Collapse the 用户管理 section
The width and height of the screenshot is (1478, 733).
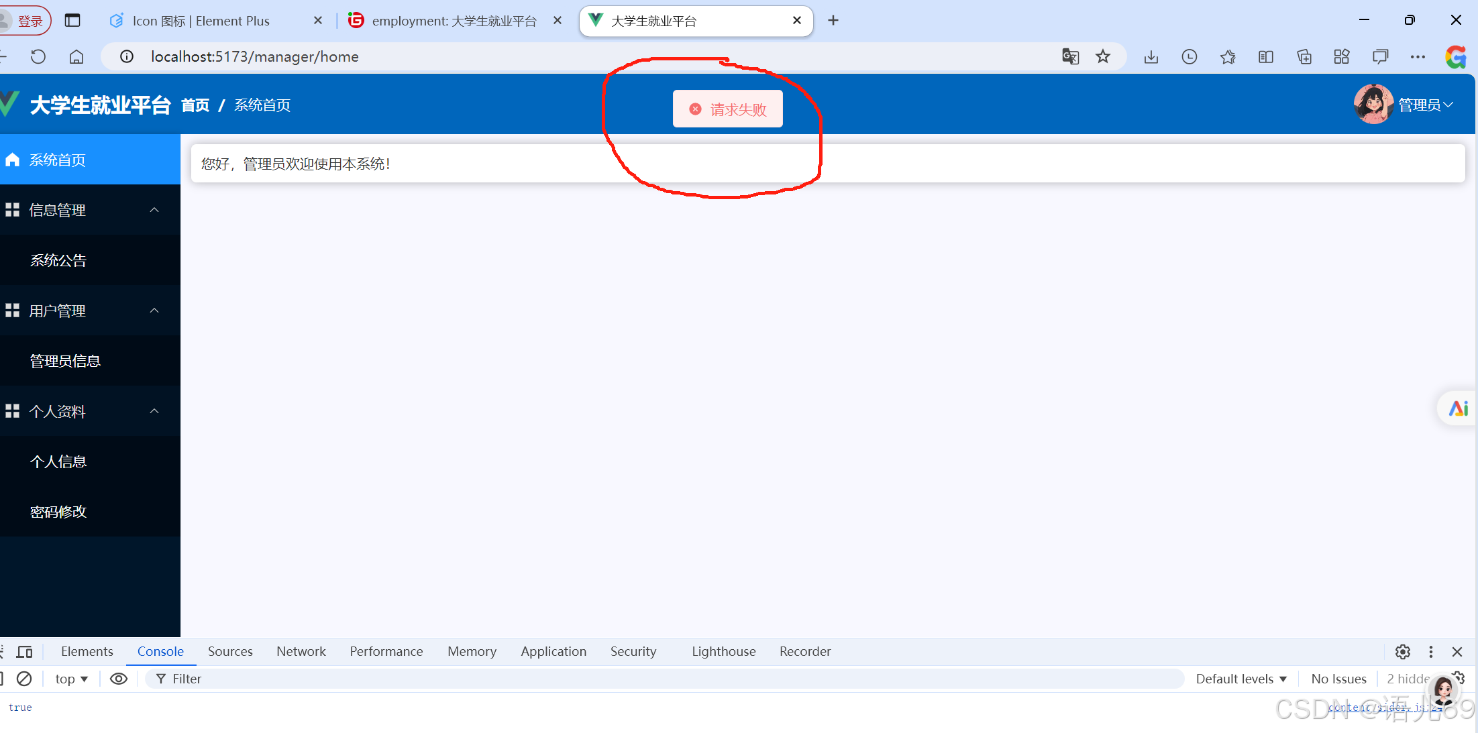point(154,311)
